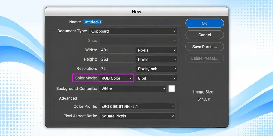The width and height of the screenshot is (273, 136).
Task: Click the Pixel Aspect Ratio label
Action: (80, 116)
